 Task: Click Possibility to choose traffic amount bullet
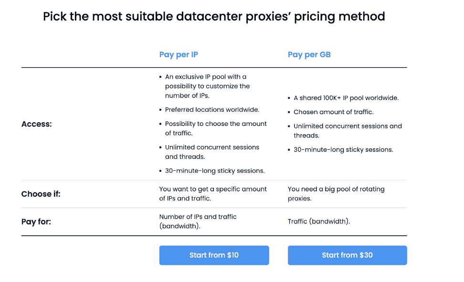tap(216, 128)
